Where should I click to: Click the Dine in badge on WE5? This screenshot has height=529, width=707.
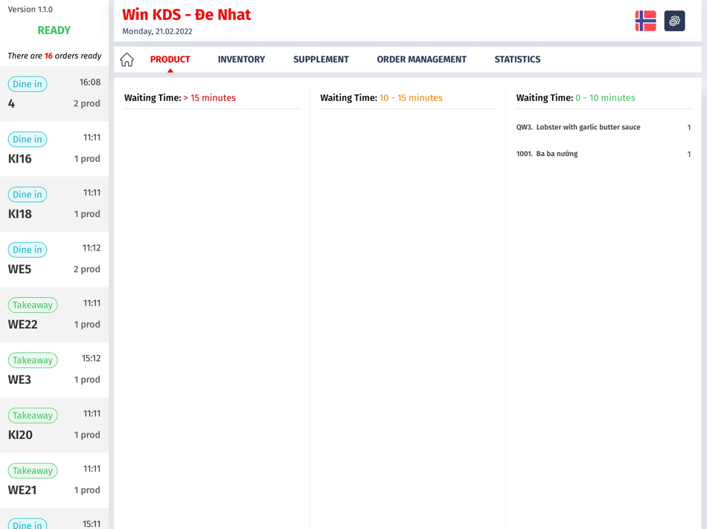pos(27,249)
